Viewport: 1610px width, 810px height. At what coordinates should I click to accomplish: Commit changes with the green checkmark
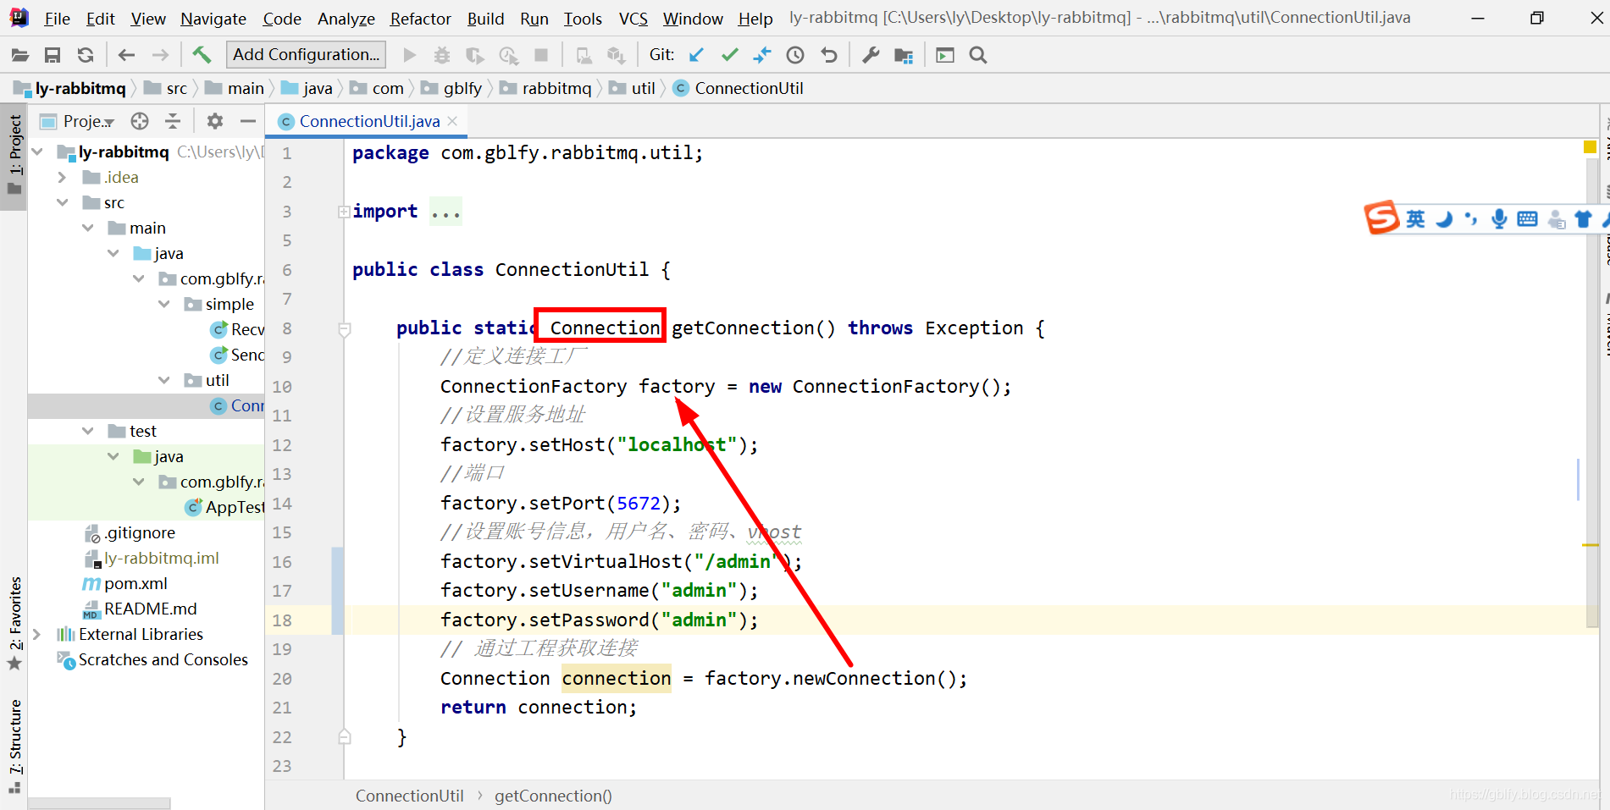pos(729,55)
